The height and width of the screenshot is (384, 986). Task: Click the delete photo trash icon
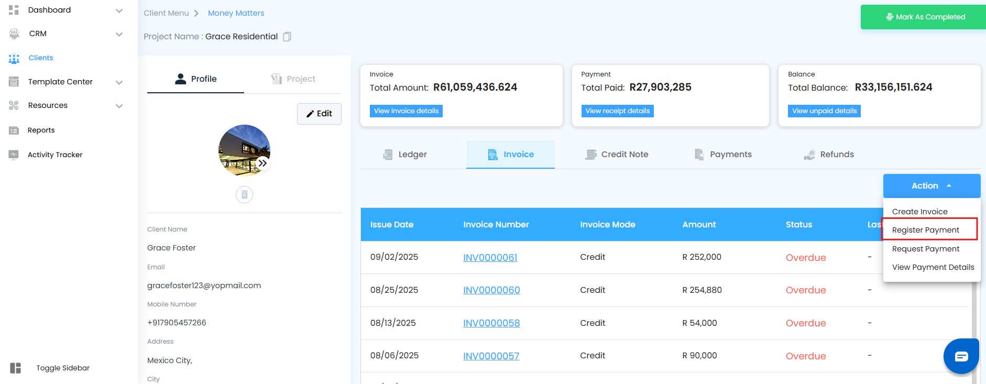coord(244,195)
